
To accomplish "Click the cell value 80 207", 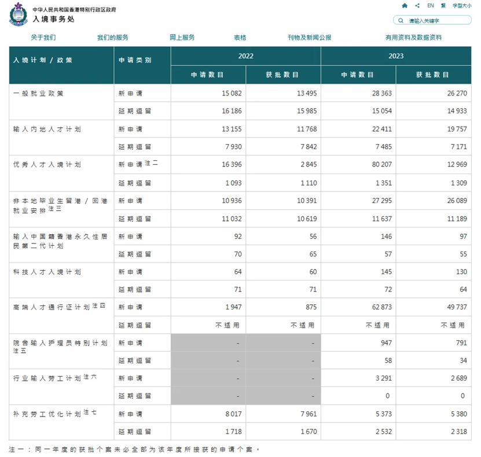I will [x=382, y=165].
